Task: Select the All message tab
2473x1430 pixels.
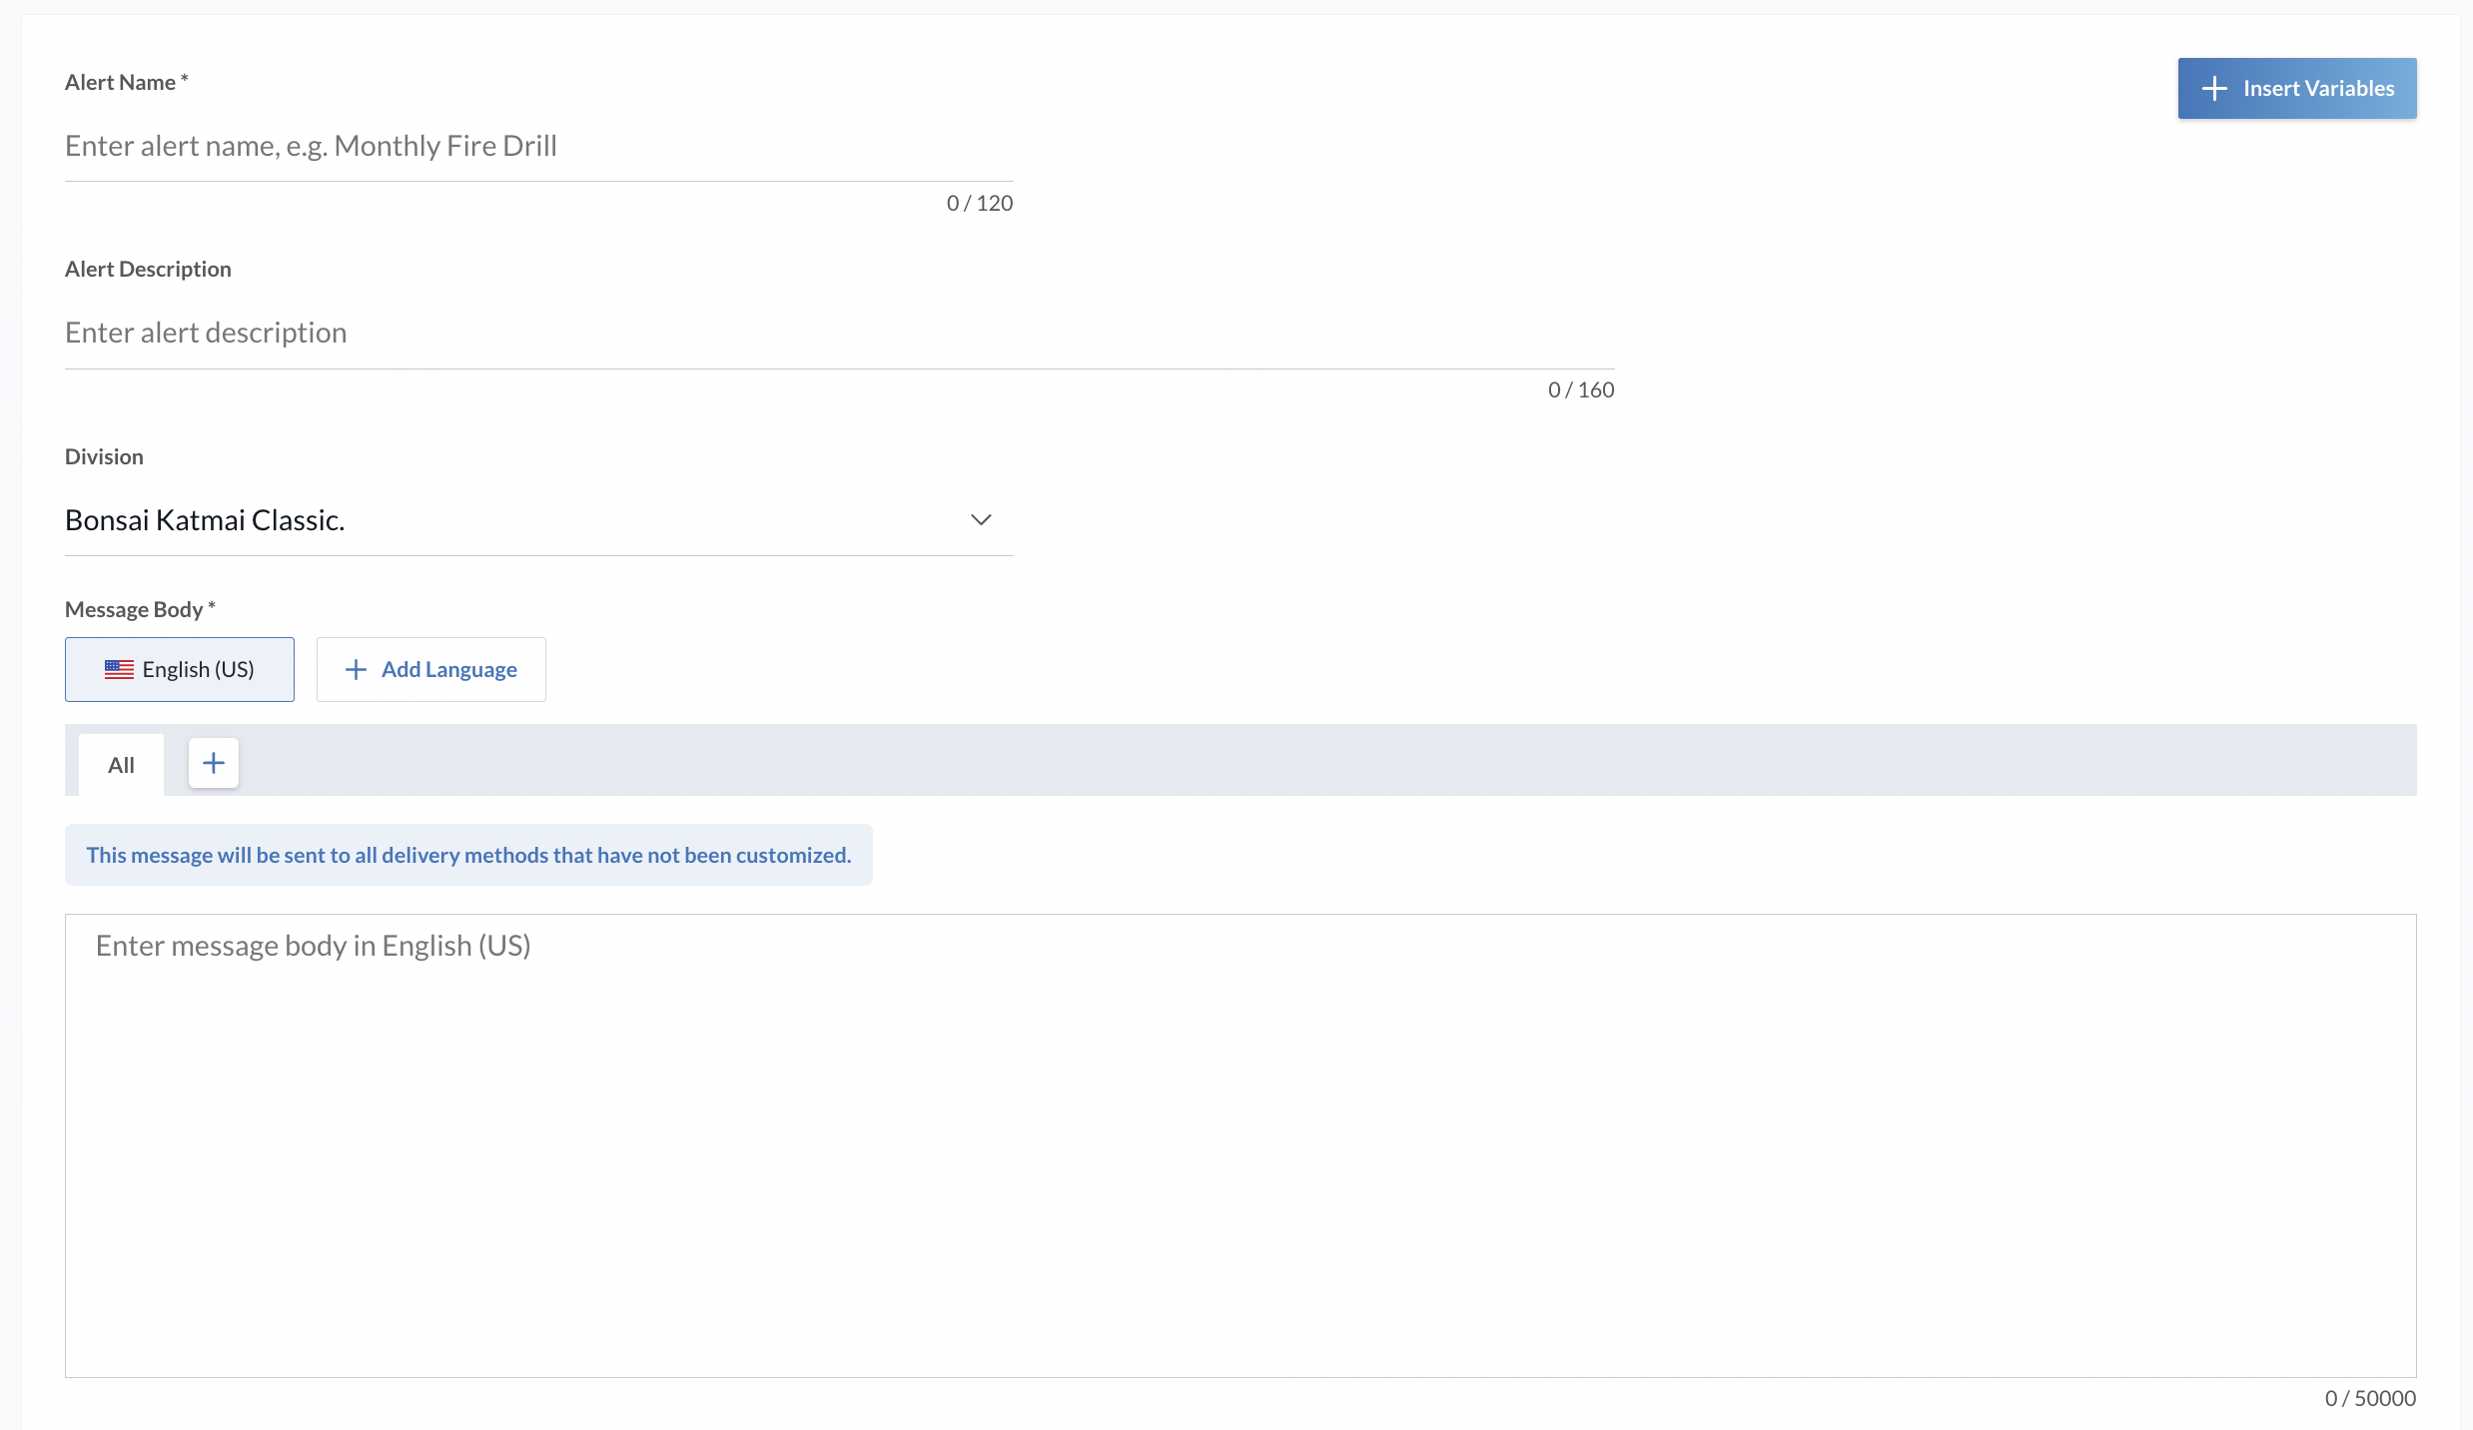Action: (x=121, y=765)
